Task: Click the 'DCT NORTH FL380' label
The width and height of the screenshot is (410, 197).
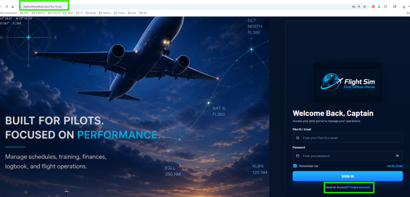Action: point(255,27)
